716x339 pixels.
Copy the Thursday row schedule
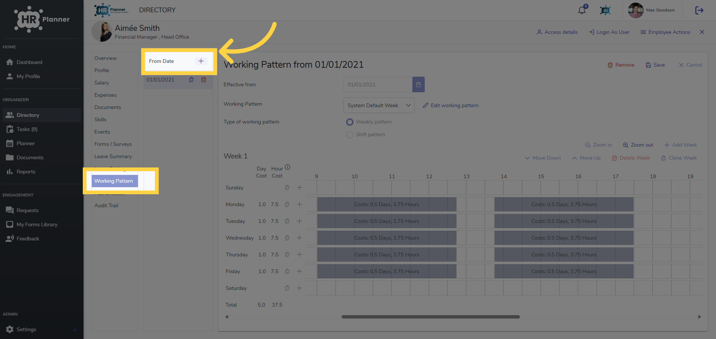coord(287,255)
